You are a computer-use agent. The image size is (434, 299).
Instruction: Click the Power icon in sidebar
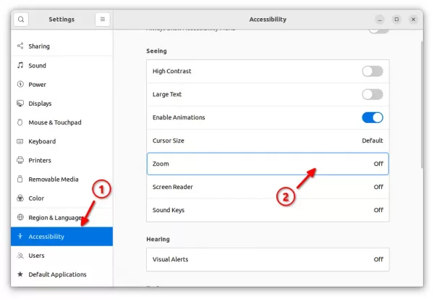click(20, 84)
